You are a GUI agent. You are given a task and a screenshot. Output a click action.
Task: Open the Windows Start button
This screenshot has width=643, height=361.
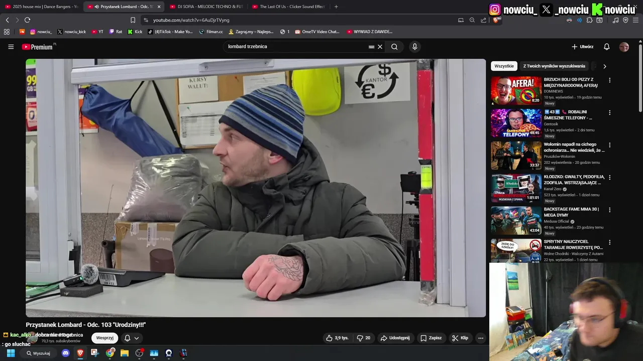(x=11, y=353)
